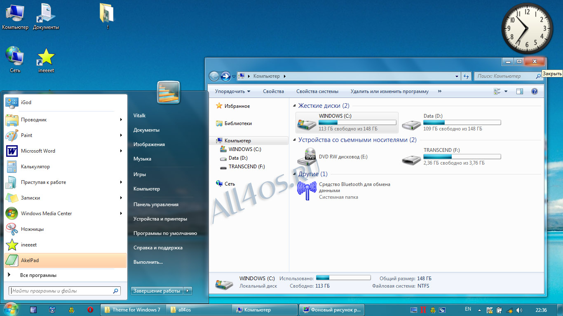This screenshot has height=316, width=563.
Task: Open Калькулятор from the Start menu
Action: (x=65, y=167)
